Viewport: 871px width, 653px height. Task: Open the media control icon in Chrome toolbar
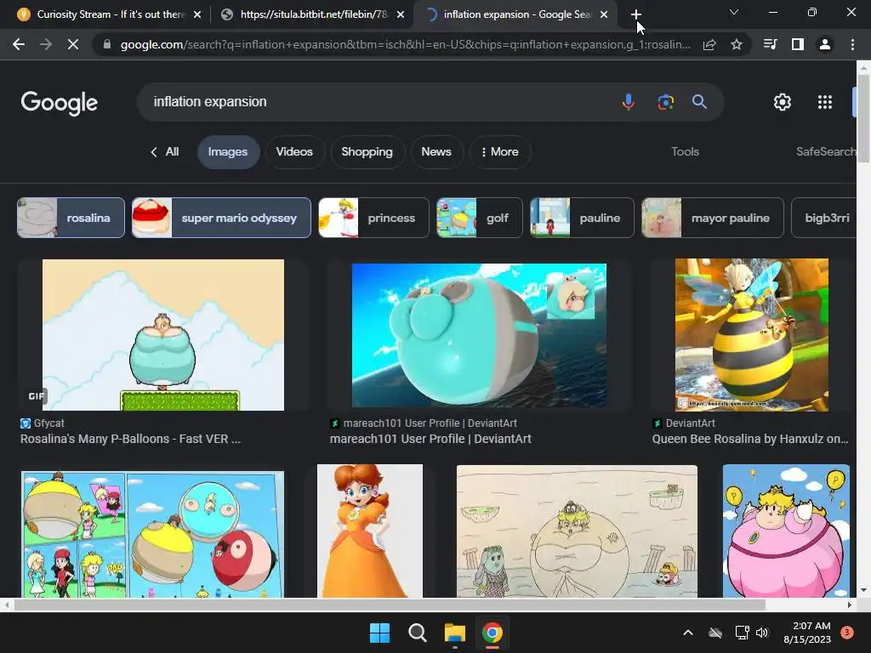click(x=770, y=44)
